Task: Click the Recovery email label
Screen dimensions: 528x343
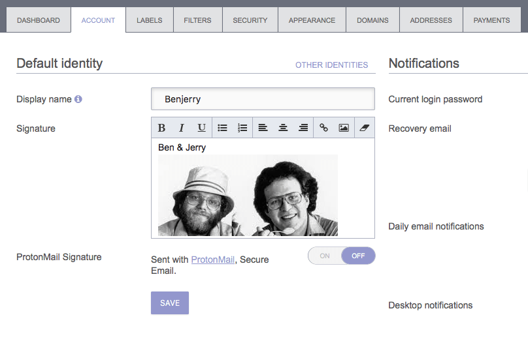Action: 420,128
